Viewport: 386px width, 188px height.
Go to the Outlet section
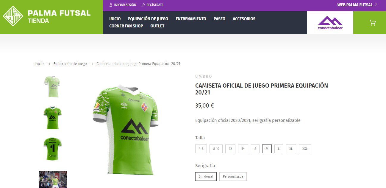[x=157, y=26]
